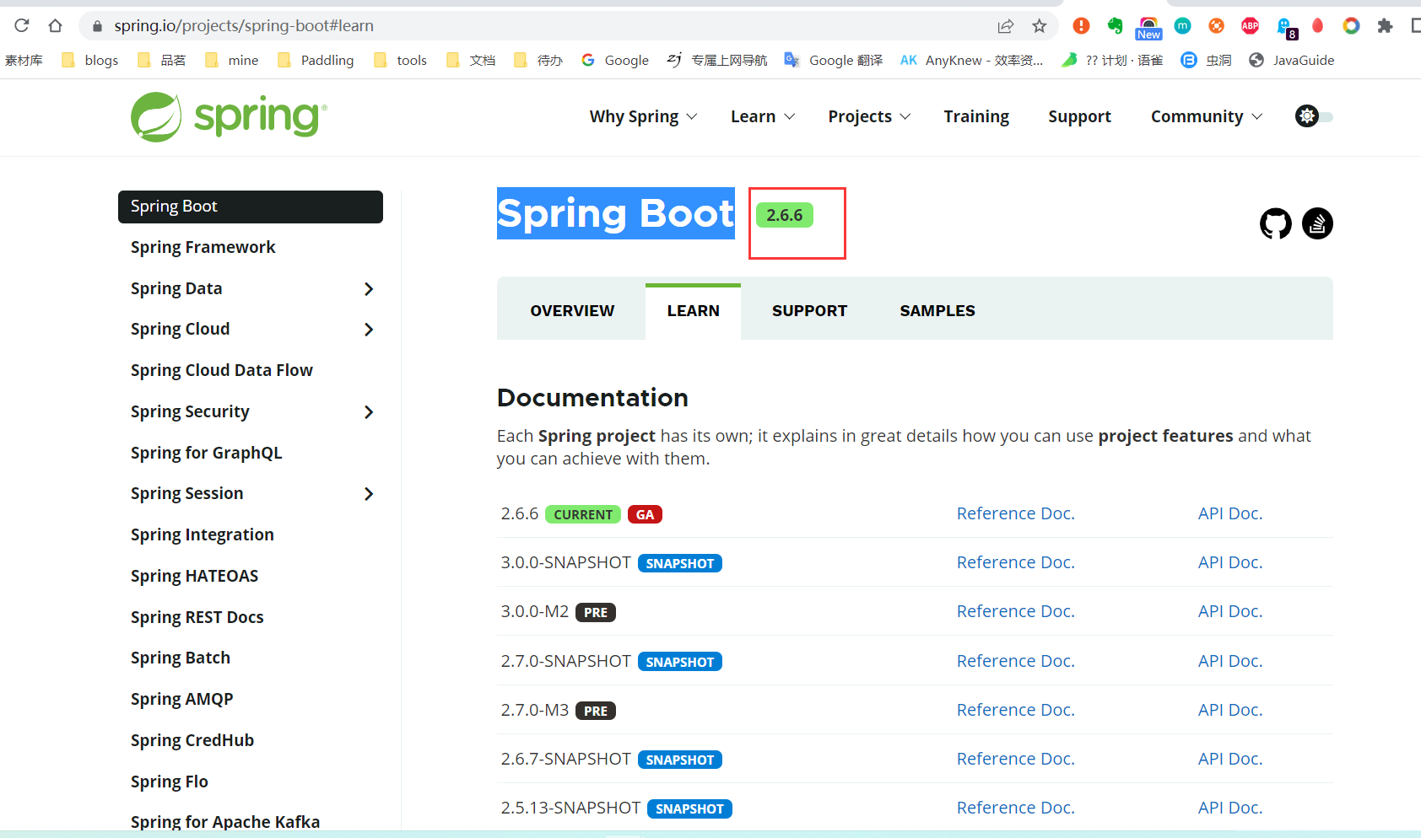Image resolution: width=1421 pixels, height=838 pixels.
Task: Expand Community navigation menu
Action: point(1207,116)
